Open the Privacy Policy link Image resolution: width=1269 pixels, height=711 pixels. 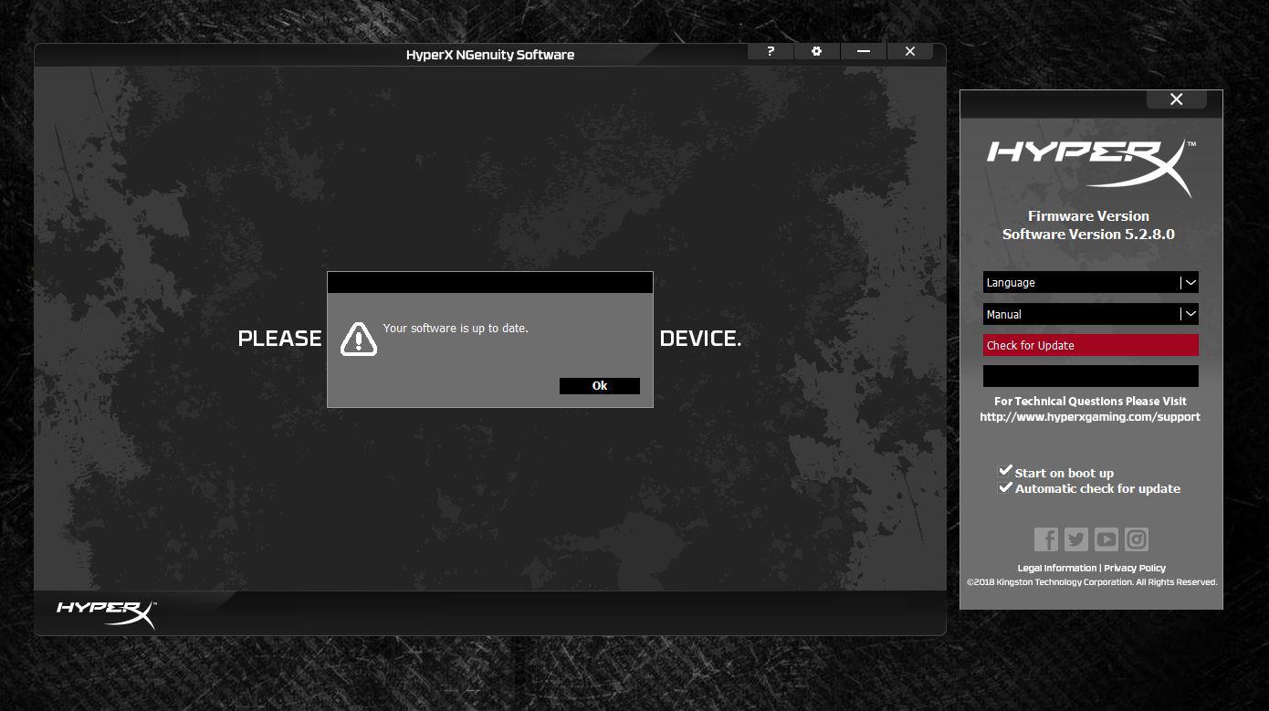[1135, 568]
